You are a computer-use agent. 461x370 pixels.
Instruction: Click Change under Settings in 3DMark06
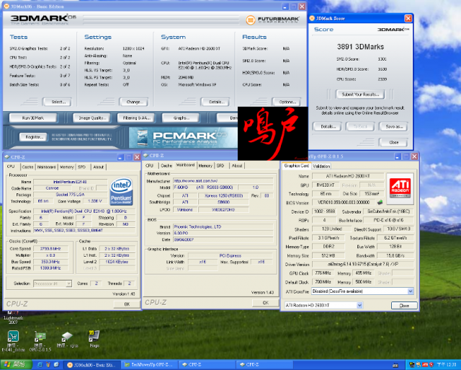coord(134,102)
